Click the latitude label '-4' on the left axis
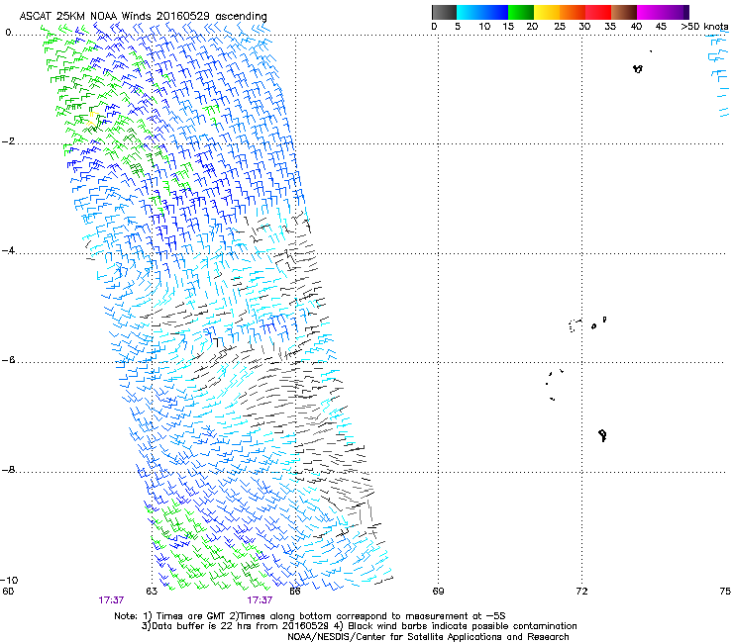 (8, 250)
